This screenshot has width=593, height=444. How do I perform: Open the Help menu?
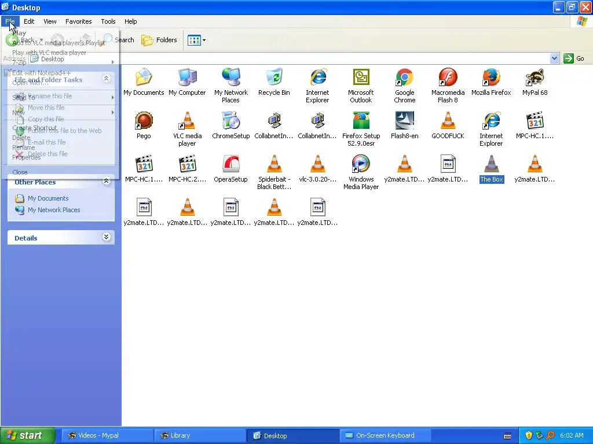click(x=131, y=21)
